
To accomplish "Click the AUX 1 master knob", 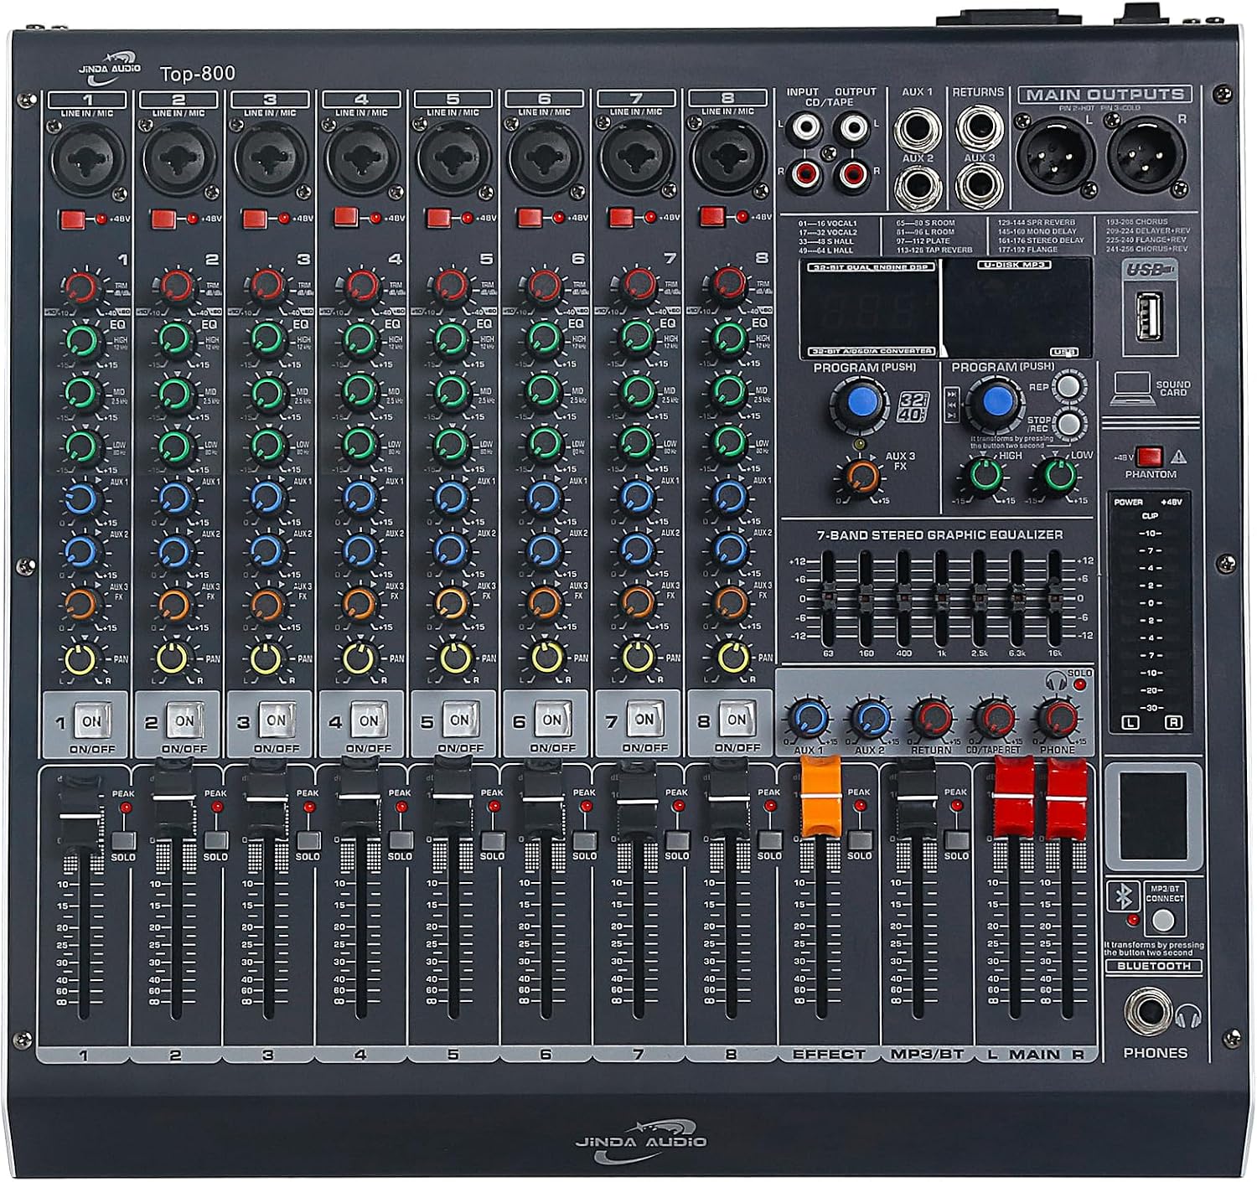I will click(x=810, y=719).
